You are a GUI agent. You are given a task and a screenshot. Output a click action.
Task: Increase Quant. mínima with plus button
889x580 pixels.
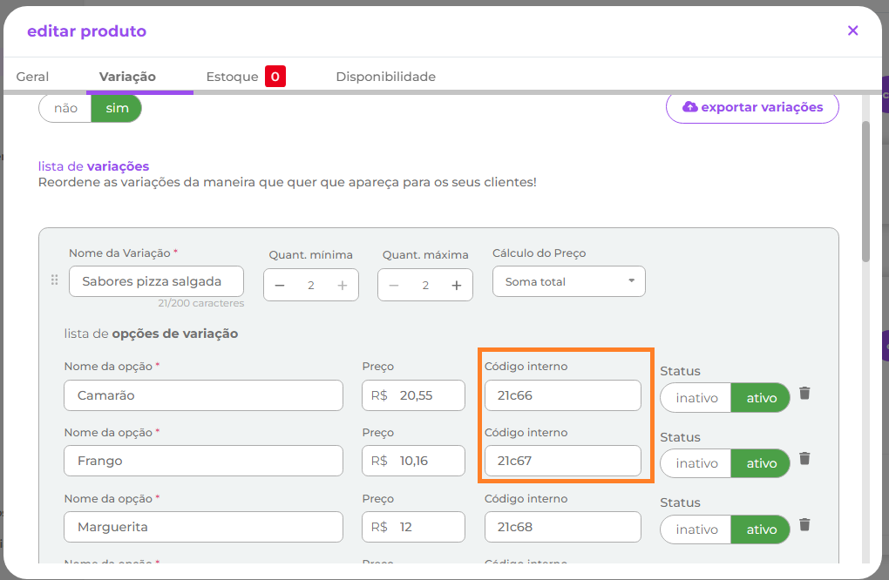(343, 286)
